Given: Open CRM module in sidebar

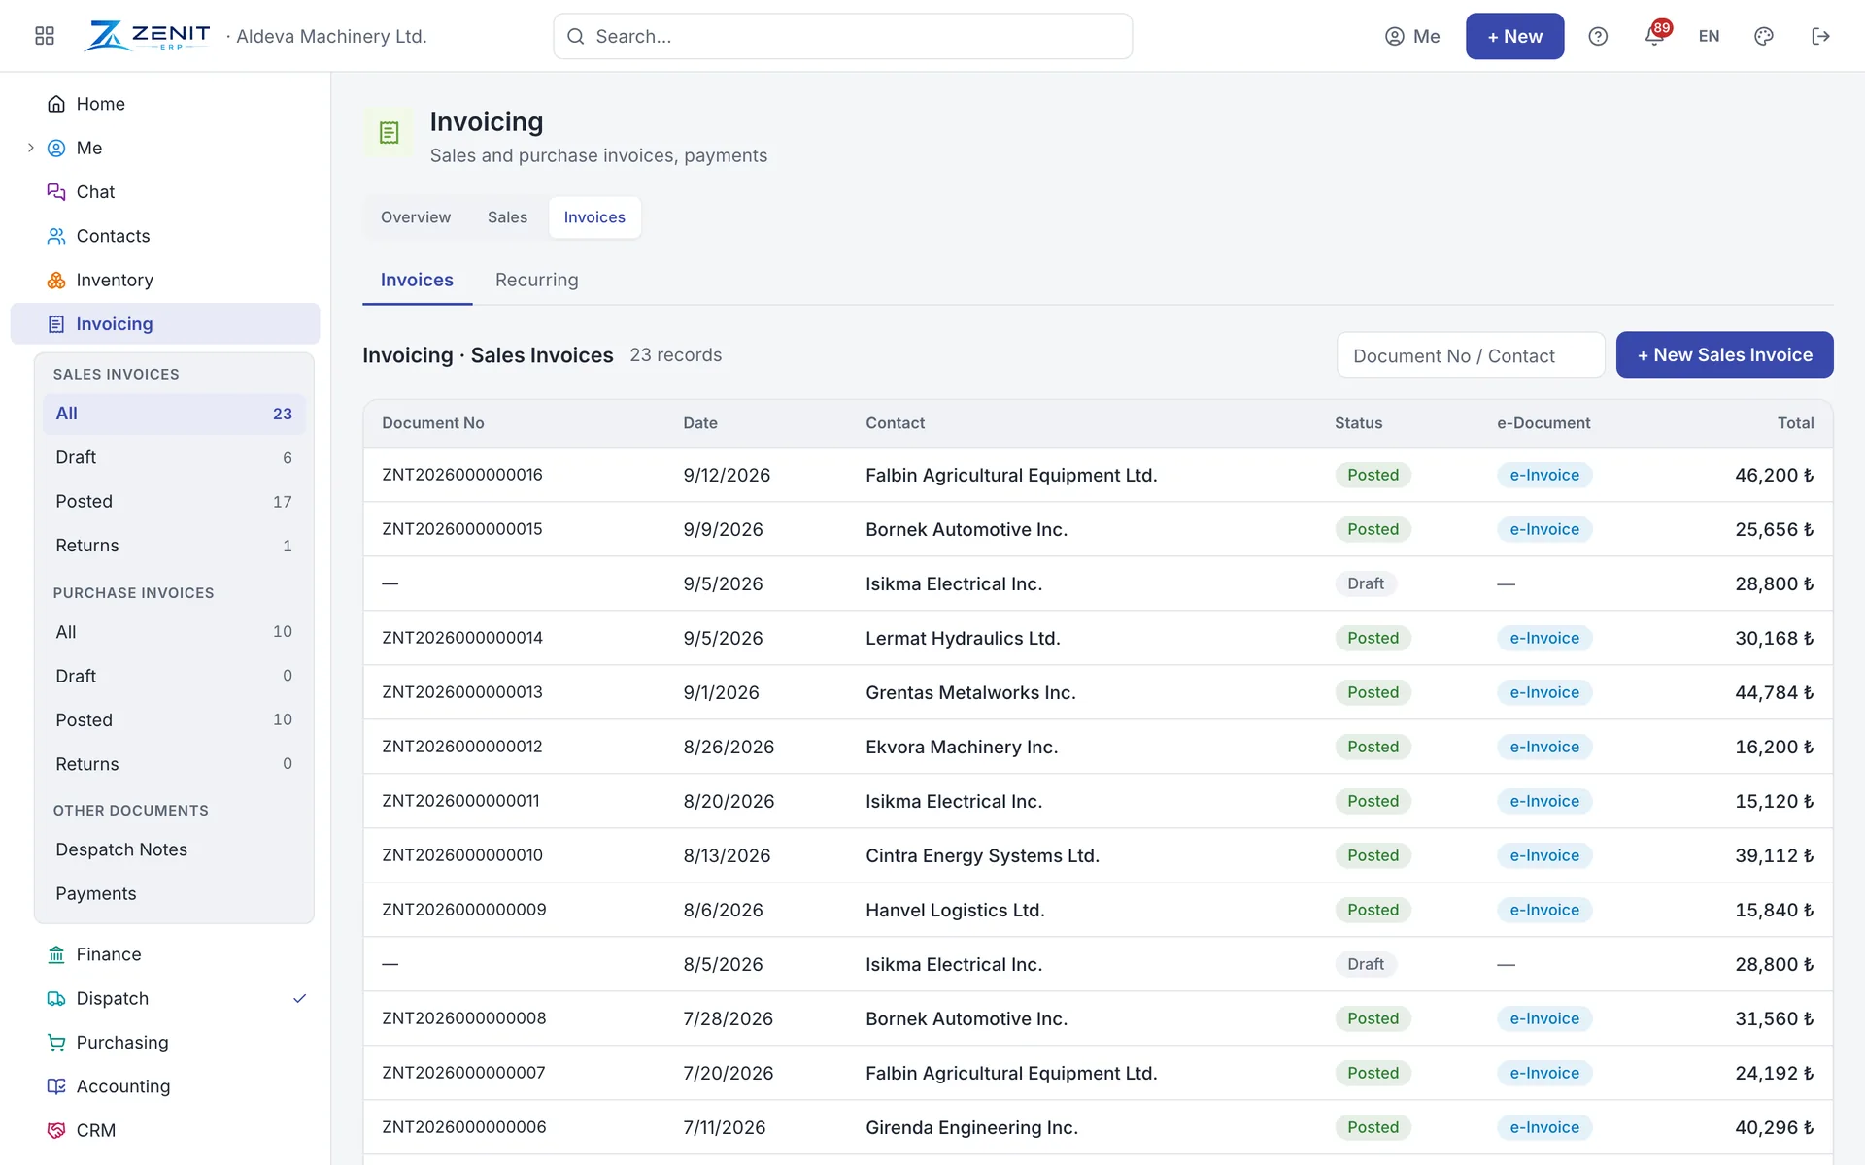Looking at the screenshot, I should (165, 1130).
